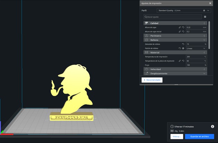
Task: Open the Patrón de relleno Líneas dropdown
Action: coord(196,48)
